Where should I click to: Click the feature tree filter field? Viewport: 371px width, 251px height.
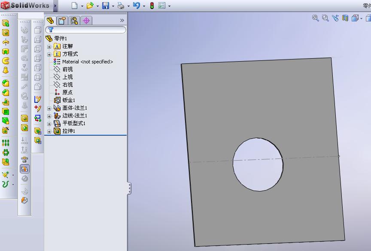coord(85,30)
